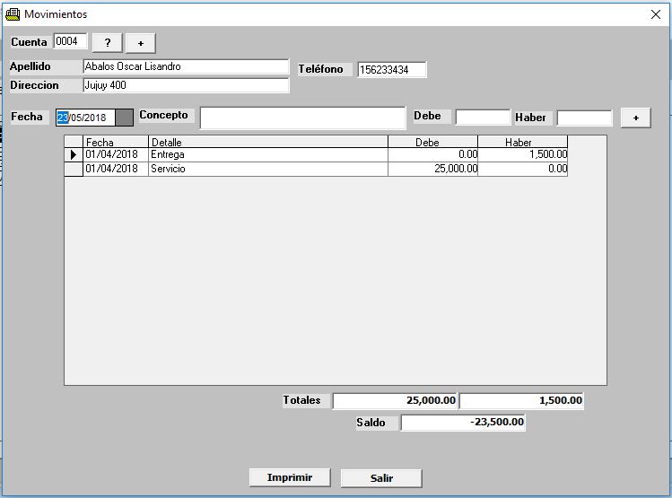Click the Fecha column header in grid
Viewport: 672px width, 498px height.
[x=115, y=142]
